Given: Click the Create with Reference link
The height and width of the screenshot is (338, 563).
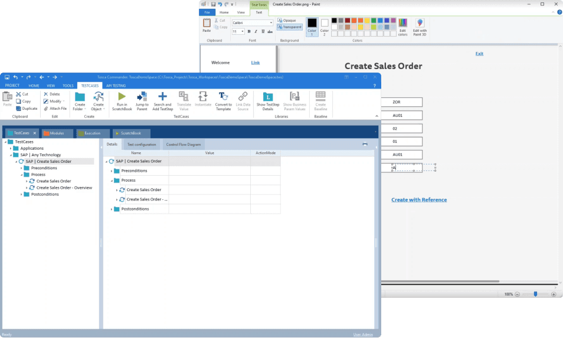Looking at the screenshot, I should tap(419, 200).
